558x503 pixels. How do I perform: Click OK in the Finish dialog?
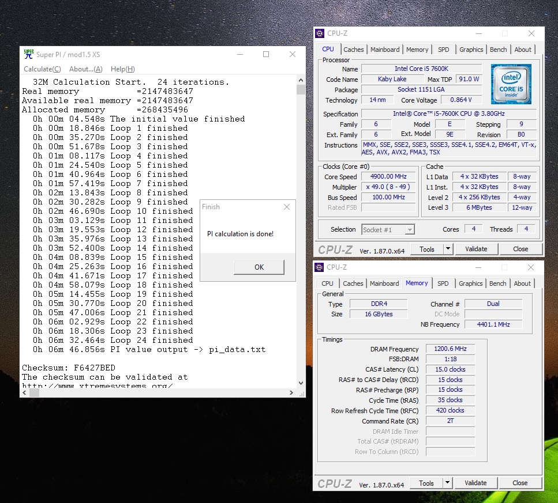coord(259,267)
